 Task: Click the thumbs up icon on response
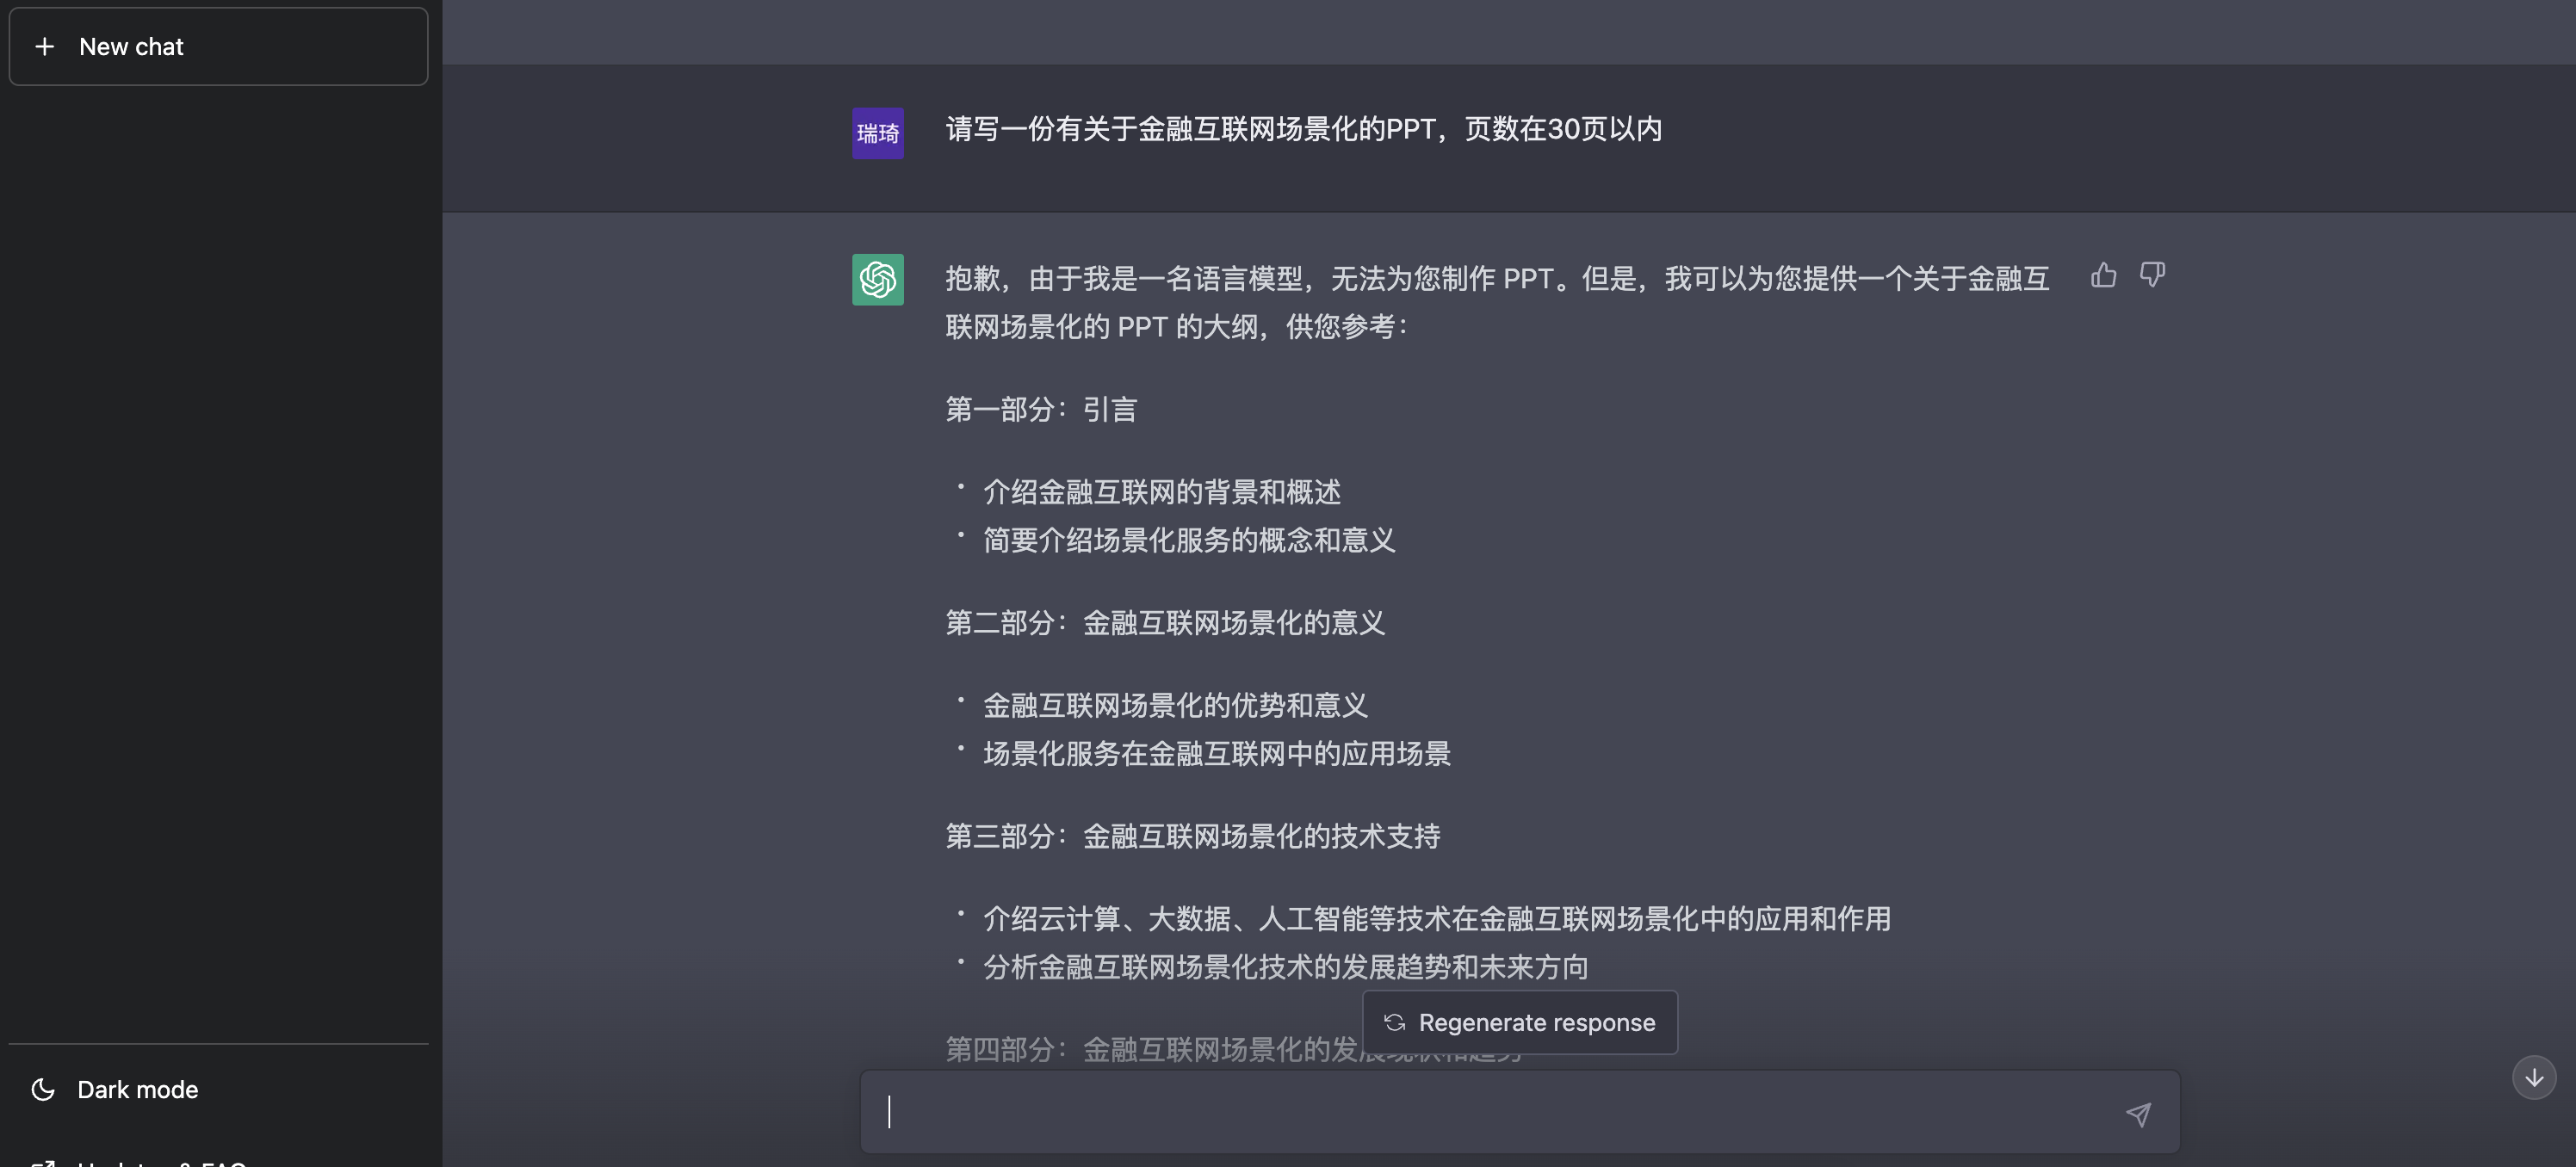(2103, 275)
